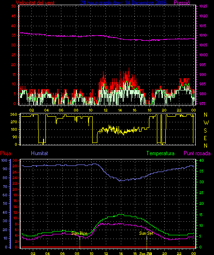Screen dimensions: 214x255
Task: Click the S compass direction label
Action: click(206, 130)
